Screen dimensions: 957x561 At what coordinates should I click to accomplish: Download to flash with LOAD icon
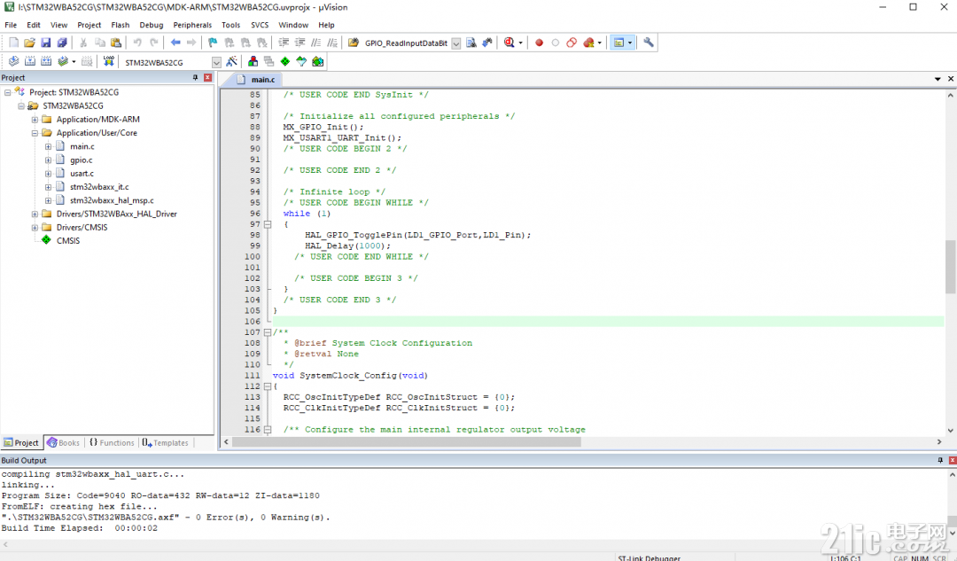(x=109, y=62)
